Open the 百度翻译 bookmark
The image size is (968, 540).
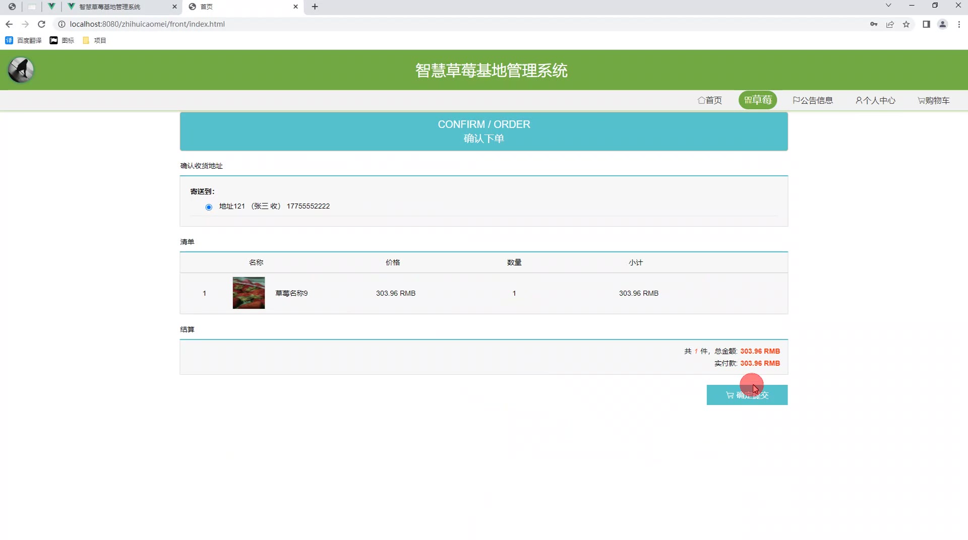pos(23,40)
